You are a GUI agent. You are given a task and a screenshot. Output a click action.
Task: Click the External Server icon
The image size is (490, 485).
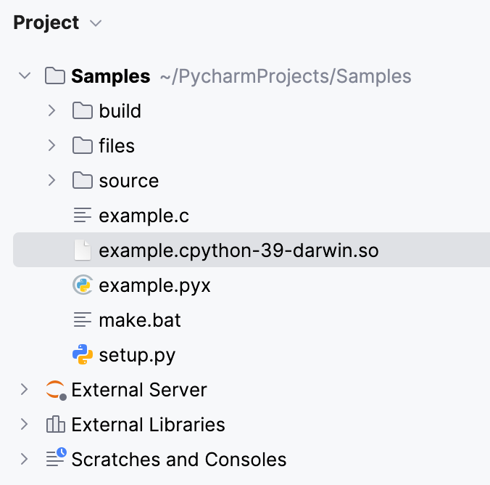[55, 390]
